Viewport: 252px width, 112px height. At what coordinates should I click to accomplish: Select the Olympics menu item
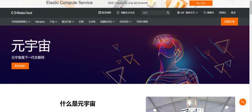click(40, 22)
